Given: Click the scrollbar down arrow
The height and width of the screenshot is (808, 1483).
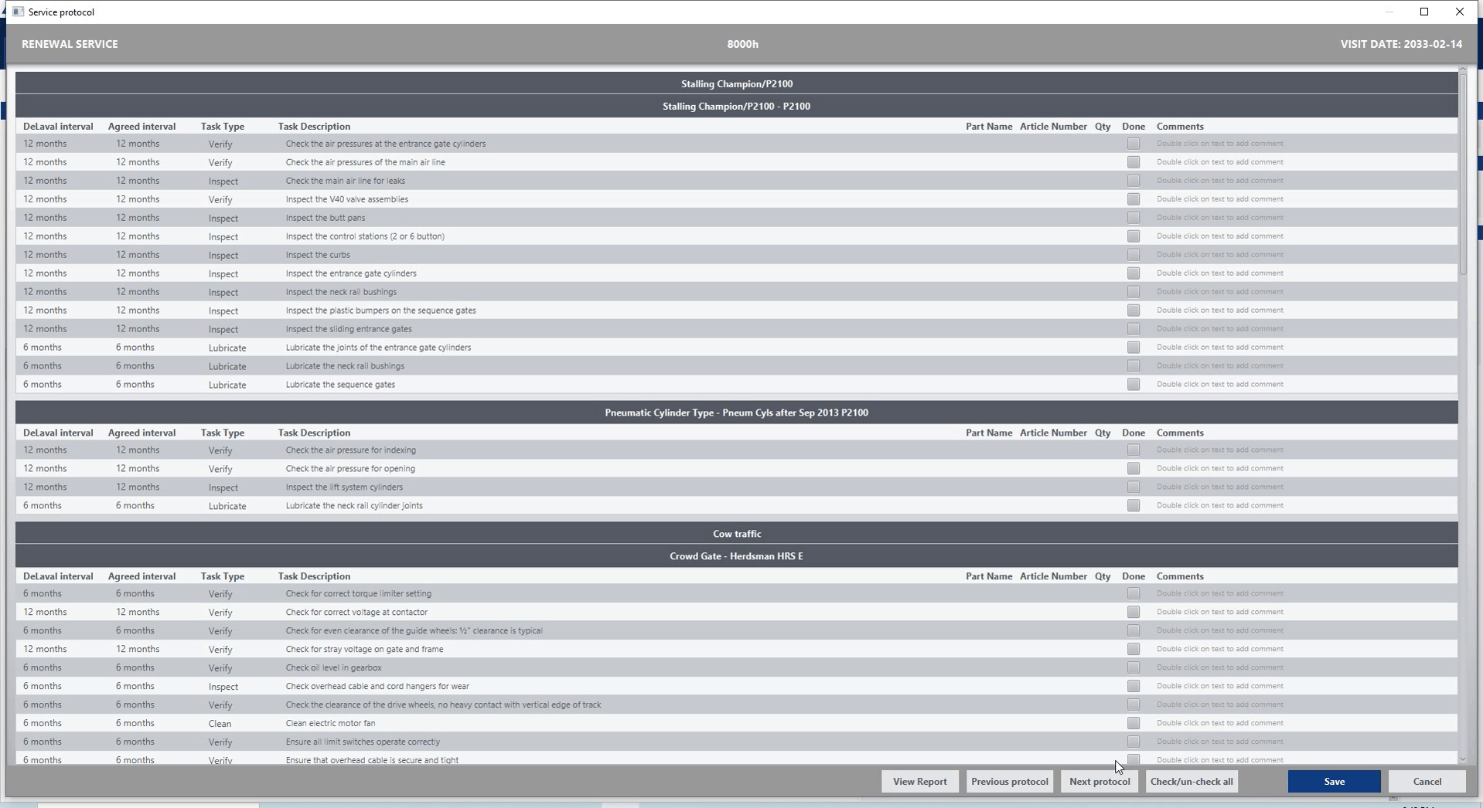Looking at the screenshot, I should point(1462,759).
